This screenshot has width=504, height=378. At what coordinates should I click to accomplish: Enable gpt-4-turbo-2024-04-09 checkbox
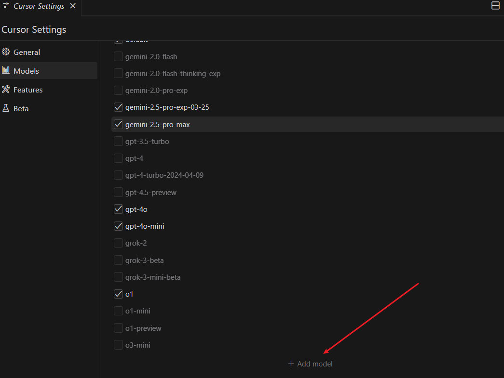118,175
